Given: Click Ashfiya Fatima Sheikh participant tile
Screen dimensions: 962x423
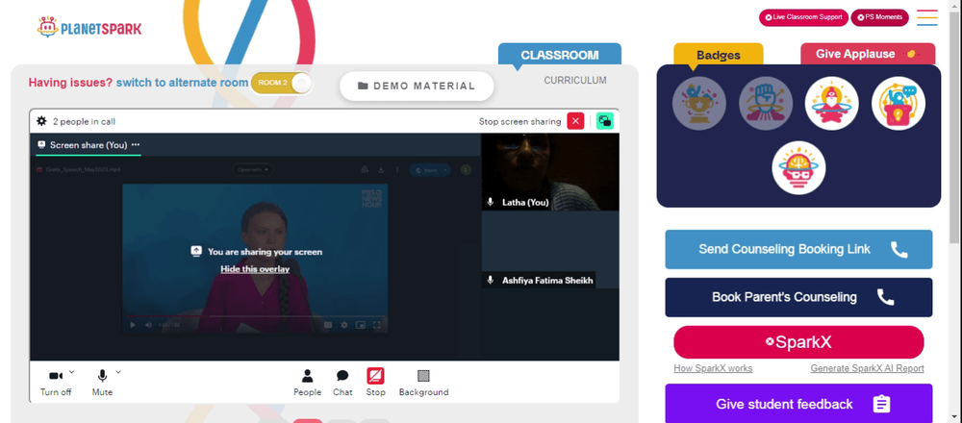Looking at the screenshot, I should point(550,250).
